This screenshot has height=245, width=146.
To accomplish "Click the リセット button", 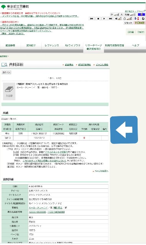I will (128, 23).
